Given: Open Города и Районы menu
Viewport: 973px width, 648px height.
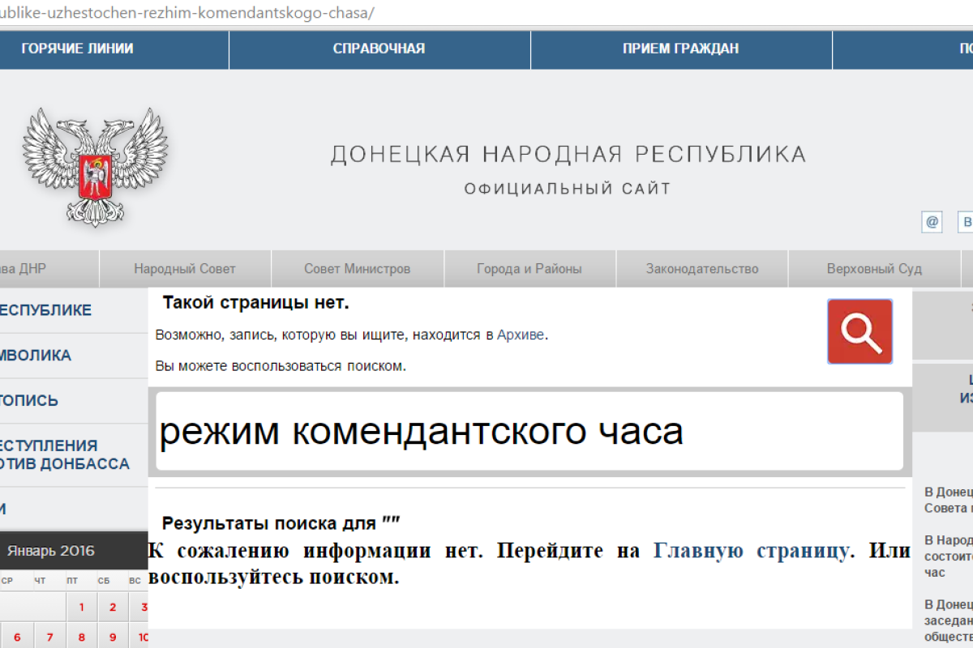Looking at the screenshot, I should (x=529, y=269).
